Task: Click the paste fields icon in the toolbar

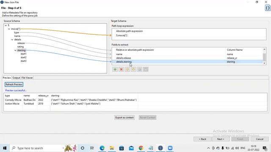Action: coord(146,69)
